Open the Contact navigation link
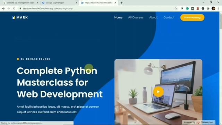This screenshot has width=222, height=125. coord(169,17)
